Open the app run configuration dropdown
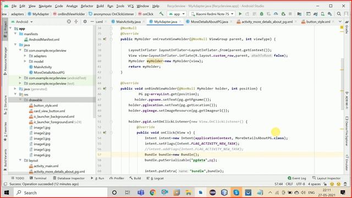The width and height of the screenshot is (352, 198). click(177, 14)
